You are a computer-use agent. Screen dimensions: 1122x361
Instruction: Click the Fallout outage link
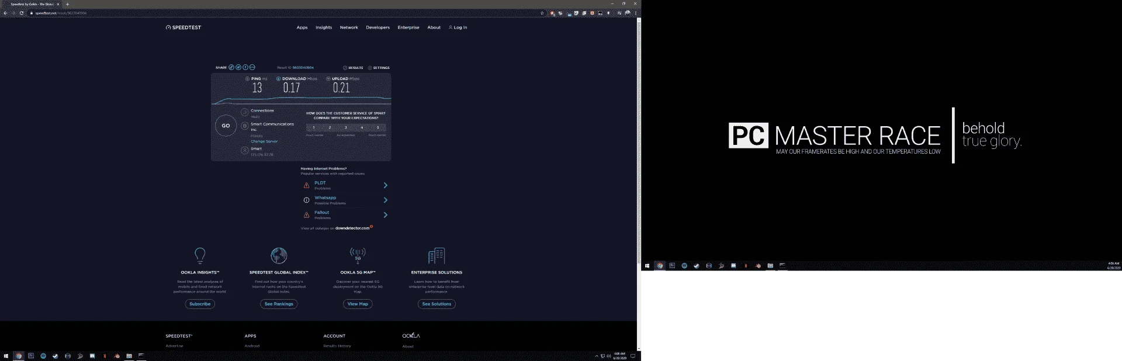(x=321, y=213)
